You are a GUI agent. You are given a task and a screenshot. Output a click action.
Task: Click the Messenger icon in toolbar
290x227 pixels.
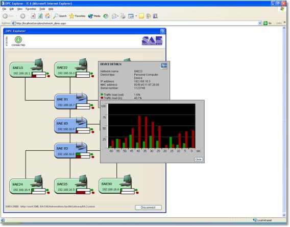[149, 16]
